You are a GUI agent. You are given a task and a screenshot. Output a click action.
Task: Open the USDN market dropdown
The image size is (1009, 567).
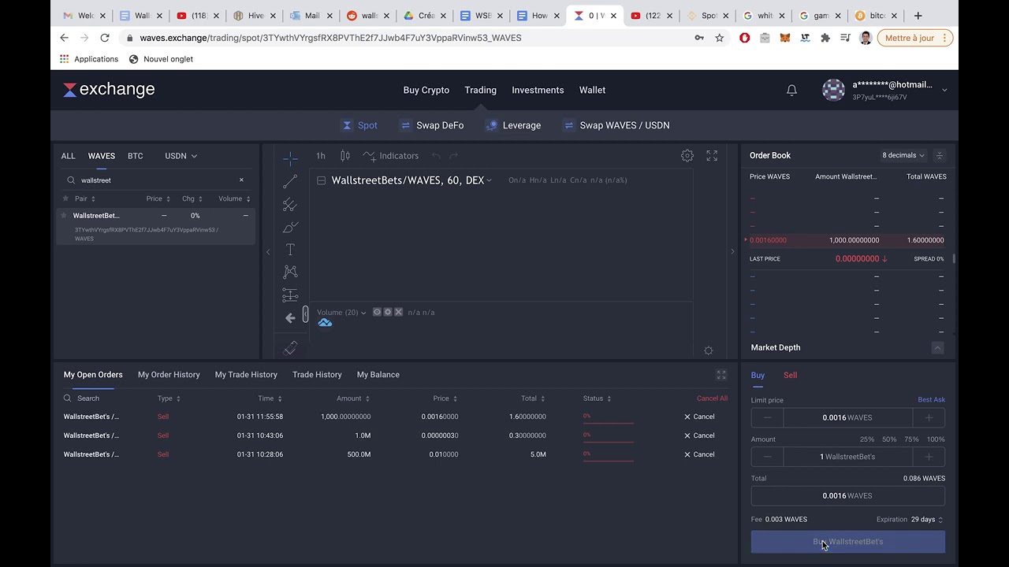[x=181, y=156]
